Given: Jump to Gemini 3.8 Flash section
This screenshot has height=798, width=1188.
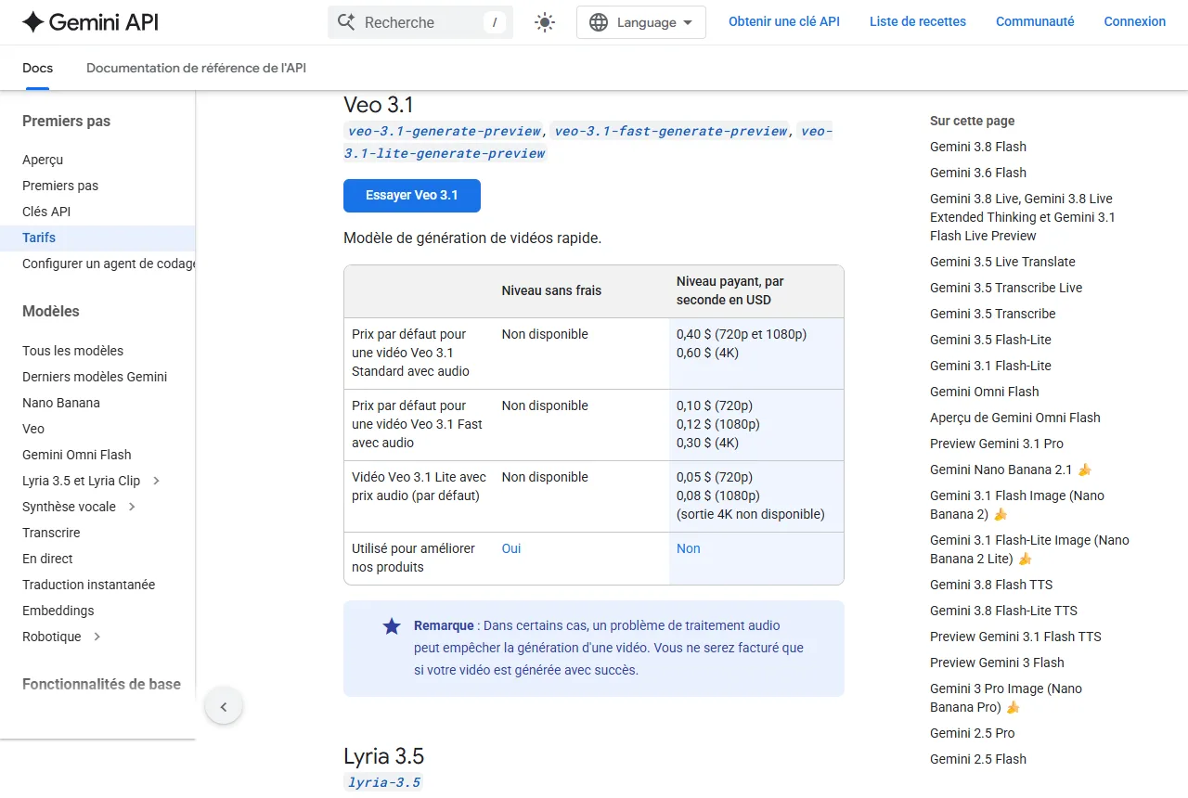Looking at the screenshot, I should point(978,147).
